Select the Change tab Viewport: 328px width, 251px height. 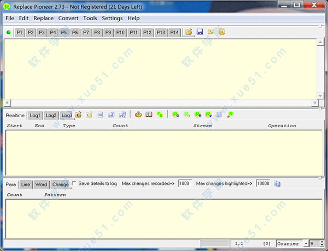(61, 184)
